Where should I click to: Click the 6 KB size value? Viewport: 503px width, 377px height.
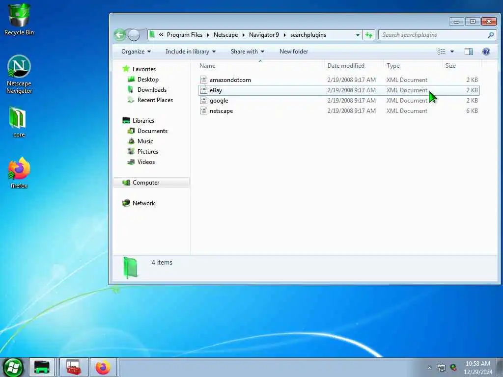click(472, 110)
